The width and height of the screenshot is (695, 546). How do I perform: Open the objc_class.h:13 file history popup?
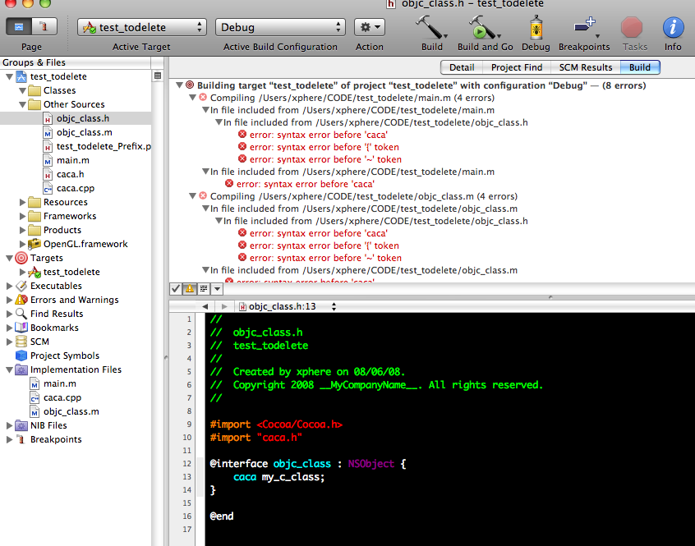pos(288,306)
